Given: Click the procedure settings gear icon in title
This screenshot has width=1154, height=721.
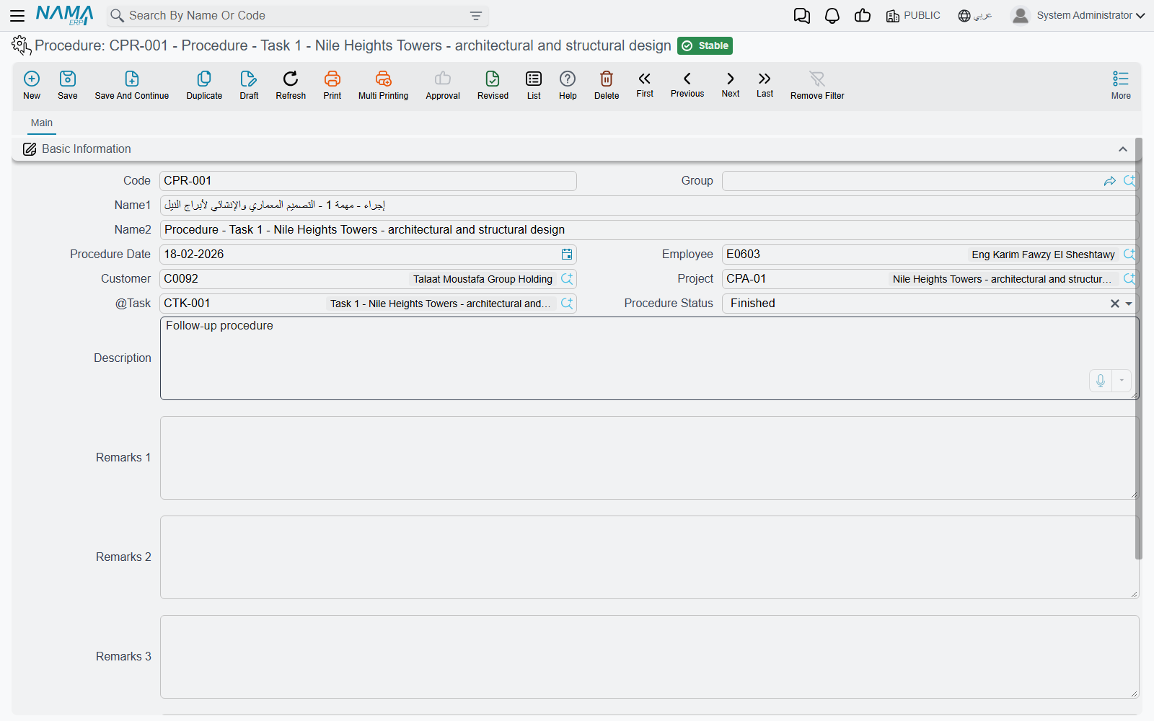Looking at the screenshot, I should (21, 45).
